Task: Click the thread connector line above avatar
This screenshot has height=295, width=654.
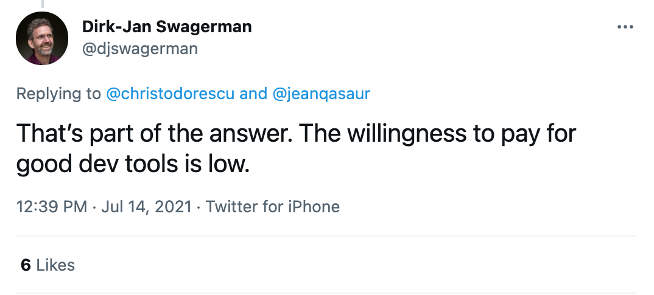Action: 42,4
